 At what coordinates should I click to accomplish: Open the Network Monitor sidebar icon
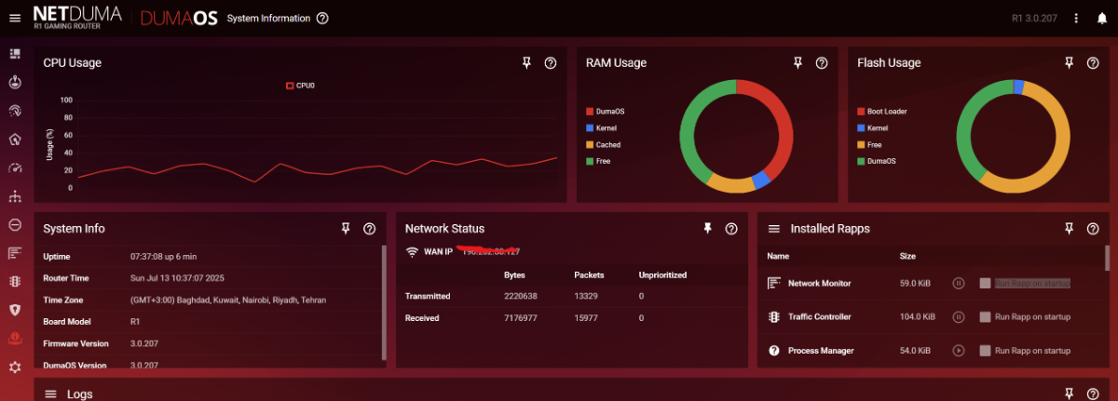[x=14, y=253]
